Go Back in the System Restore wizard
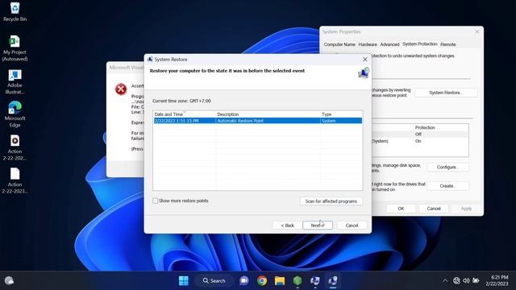Viewport: 516px width, 290px height. [287, 226]
